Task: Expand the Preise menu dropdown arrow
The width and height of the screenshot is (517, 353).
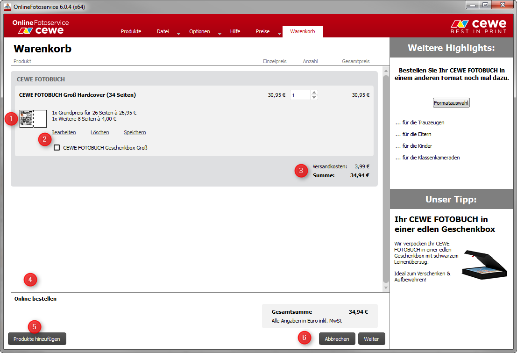Action: click(279, 34)
